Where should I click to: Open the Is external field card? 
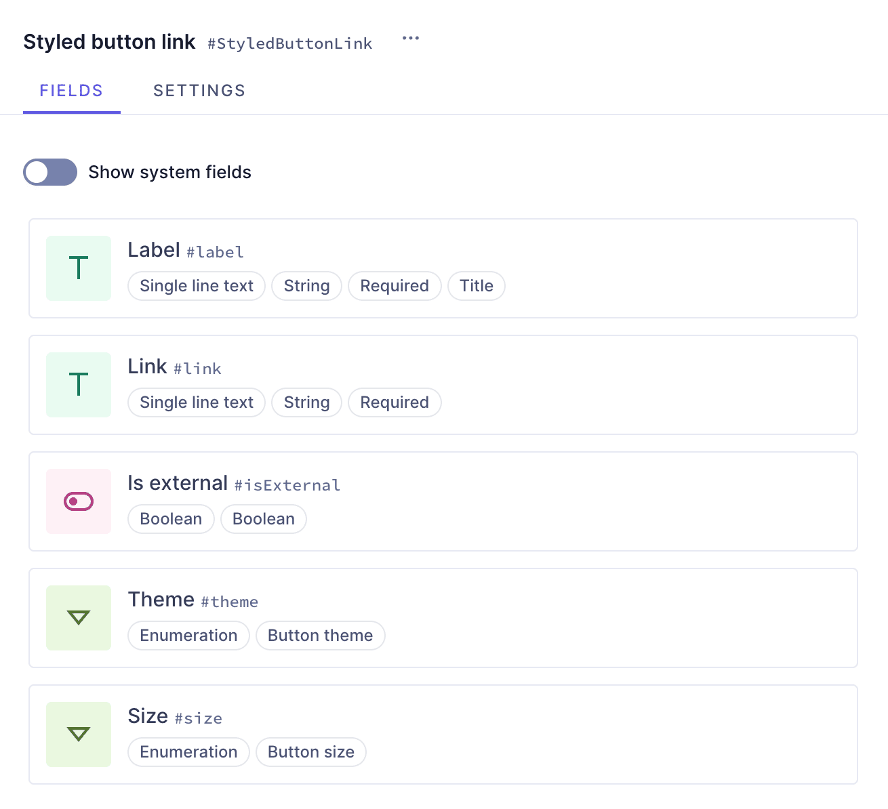443,501
